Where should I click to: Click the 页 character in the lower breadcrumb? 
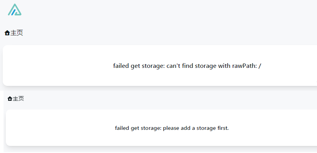pyautogui.click(x=21, y=98)
